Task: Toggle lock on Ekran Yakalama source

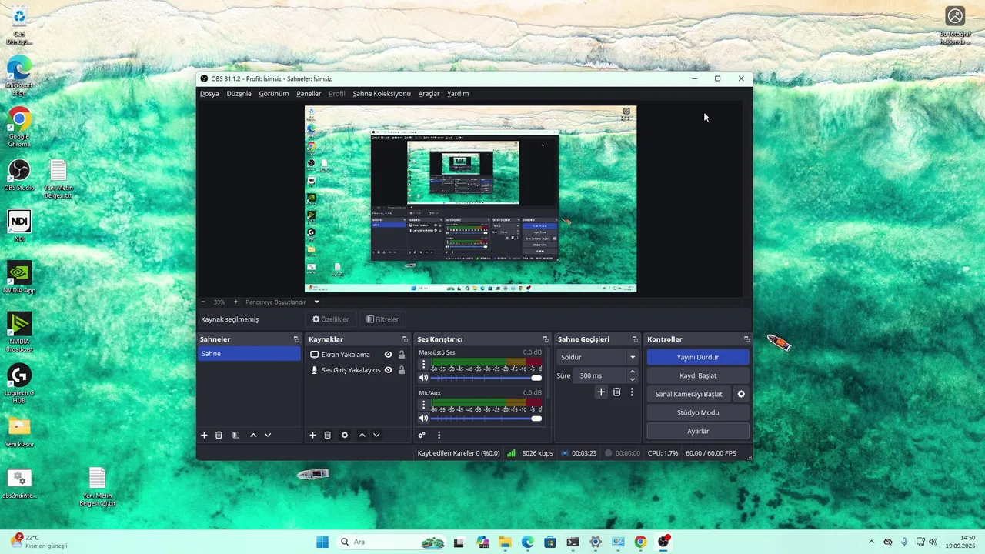Action: click(x=402, y=355)
